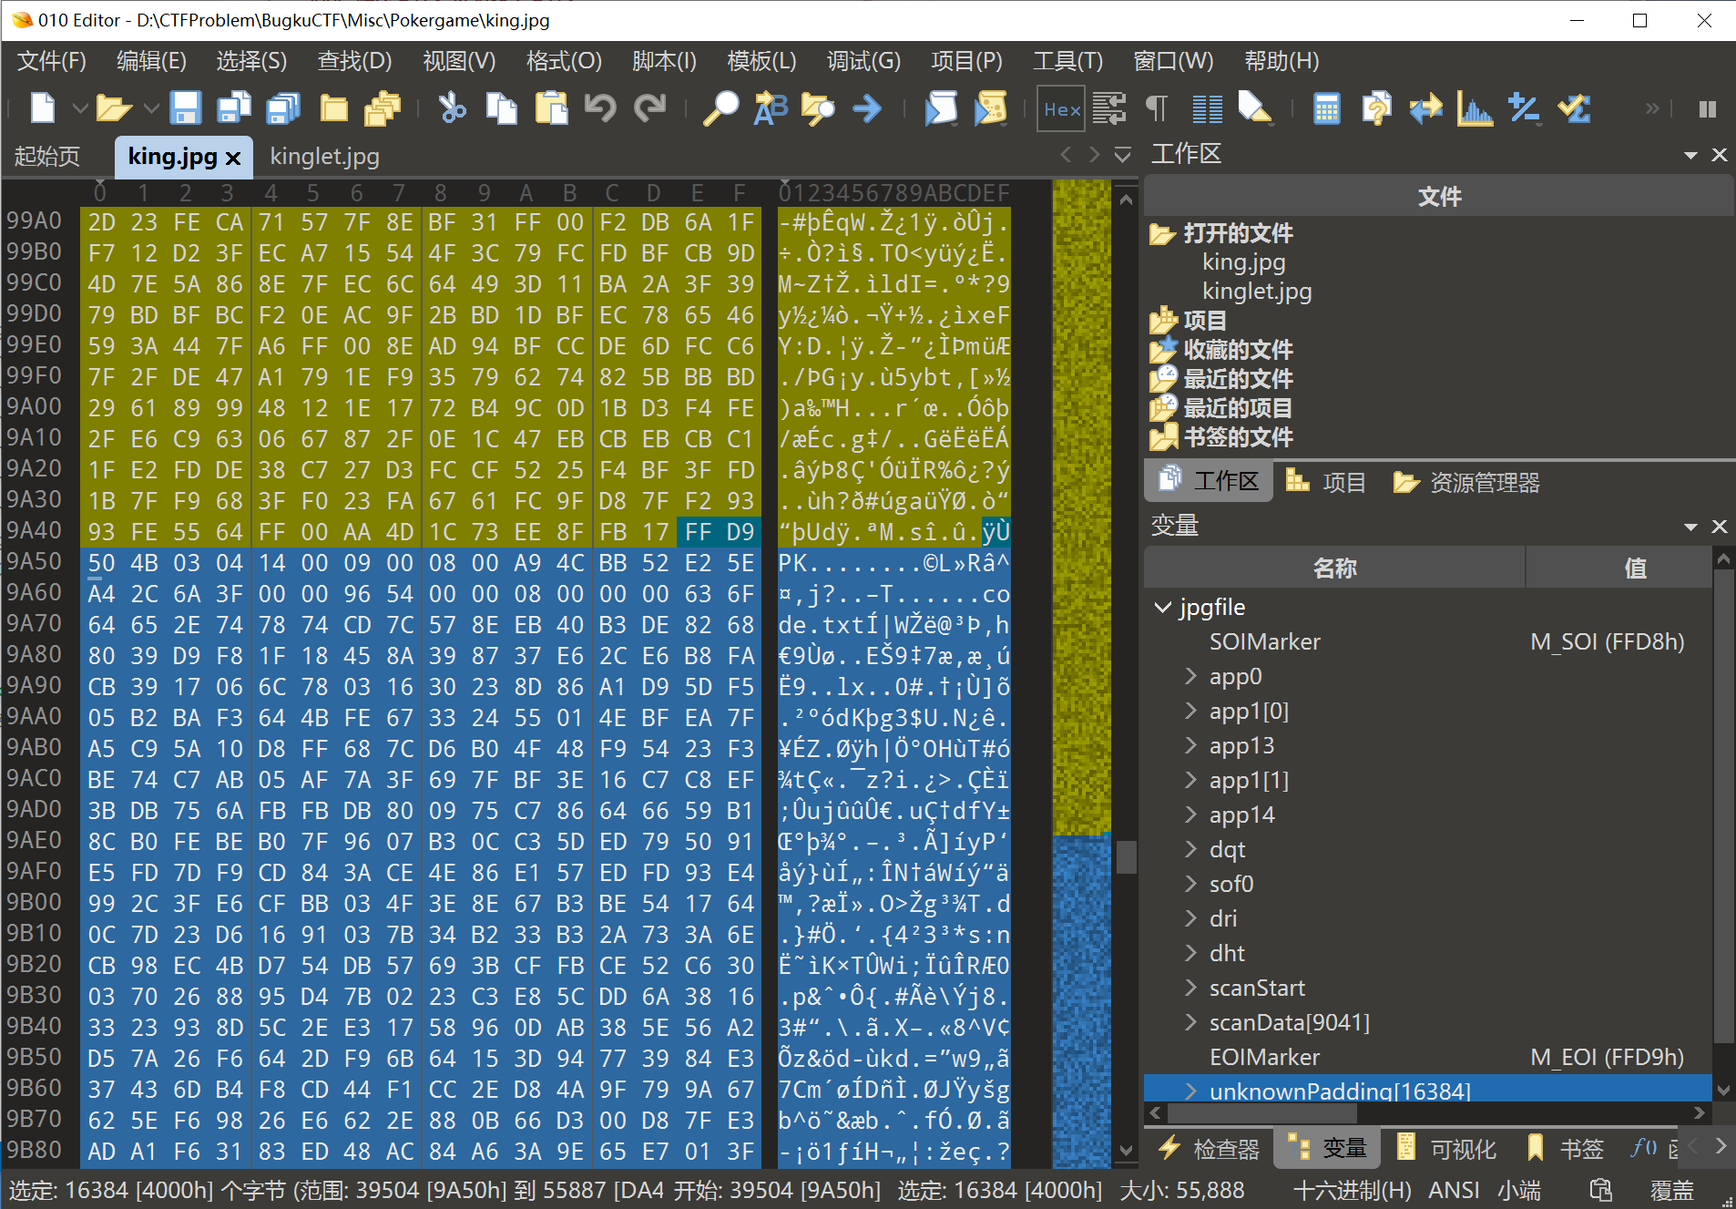Open kinglet.jpg in workspace file list
The image size is (1736, 1209).
[x=1256, y=292]
